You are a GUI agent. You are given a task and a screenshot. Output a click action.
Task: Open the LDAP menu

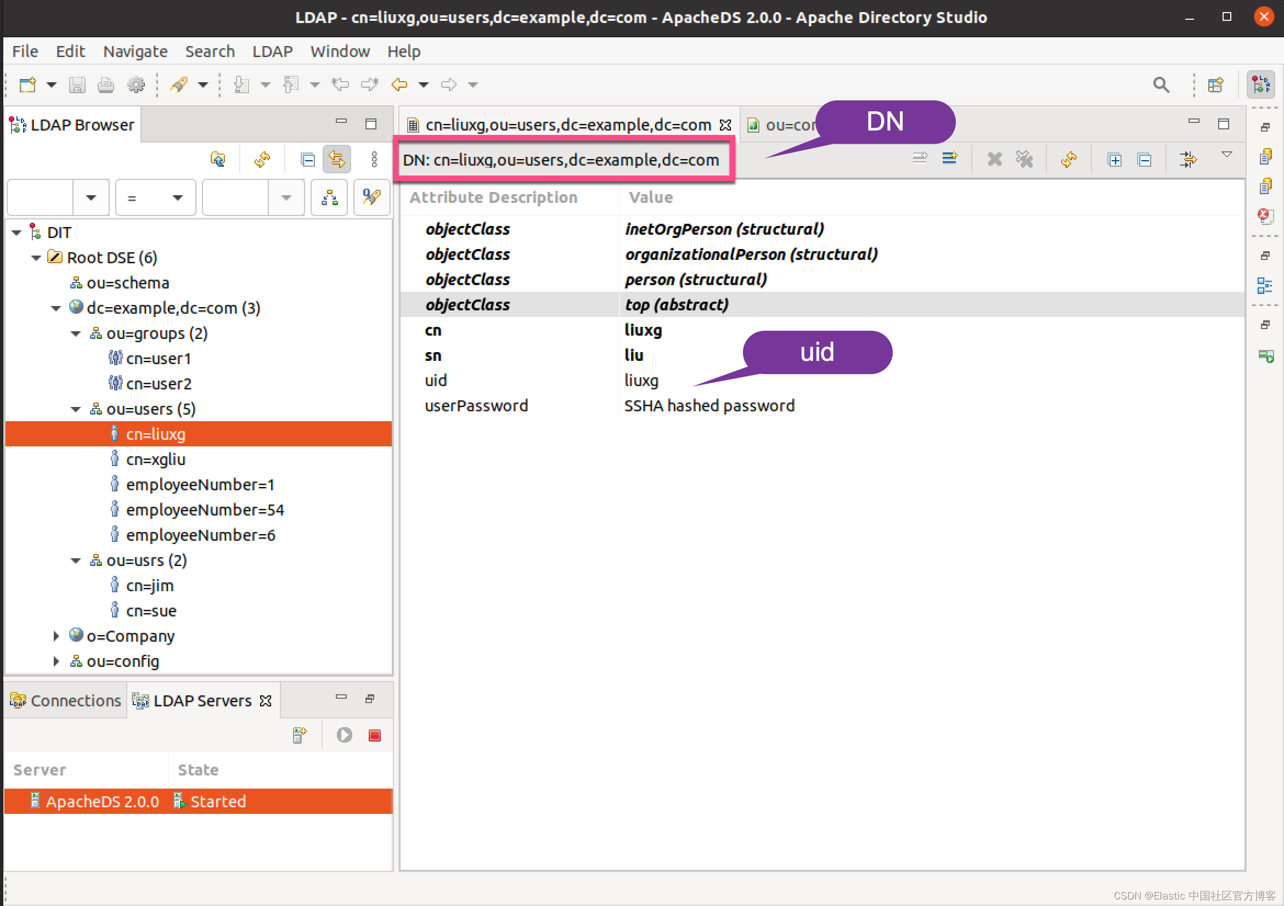[272, 52]
